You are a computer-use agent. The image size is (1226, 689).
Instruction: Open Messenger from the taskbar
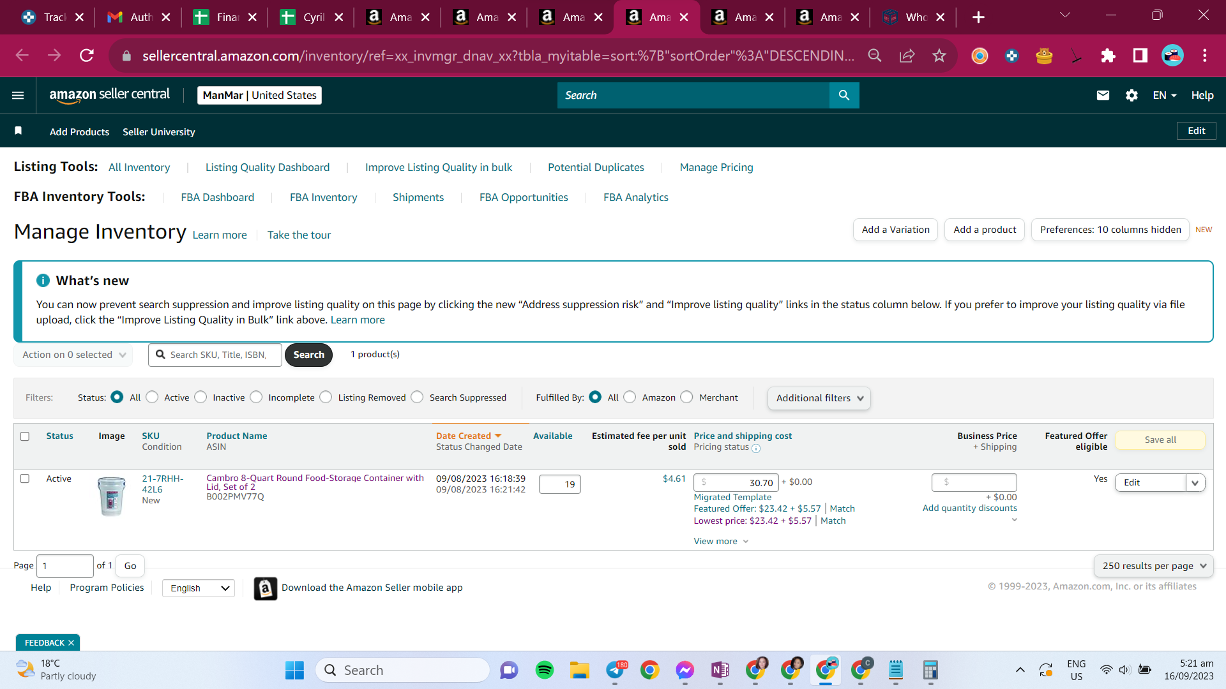point(685,670)
